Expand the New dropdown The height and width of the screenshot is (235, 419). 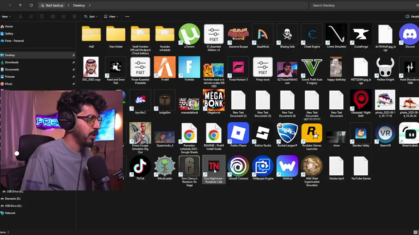point(6,16)
